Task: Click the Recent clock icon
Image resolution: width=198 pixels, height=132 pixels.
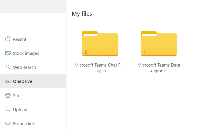Action: tap(8, 39)
